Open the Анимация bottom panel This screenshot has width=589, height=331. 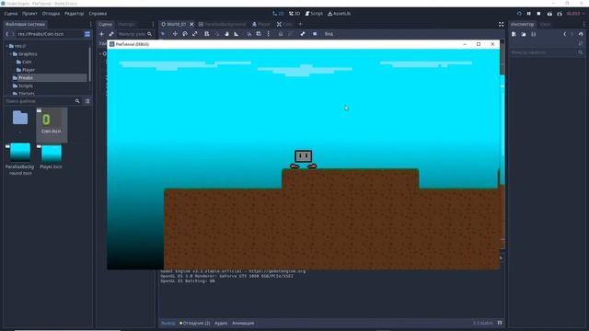click(x=243, y=323)
